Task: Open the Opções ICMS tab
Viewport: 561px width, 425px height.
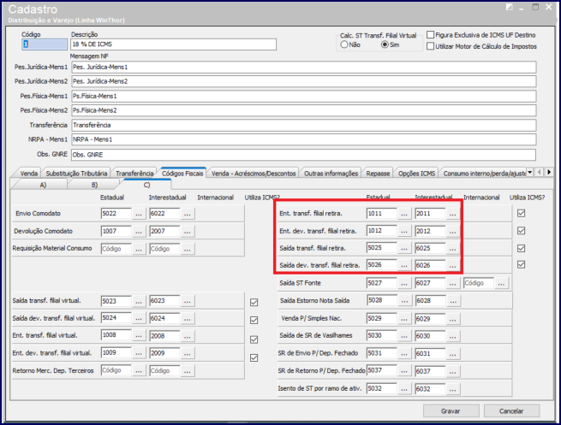Action: (x=416, y=174)
